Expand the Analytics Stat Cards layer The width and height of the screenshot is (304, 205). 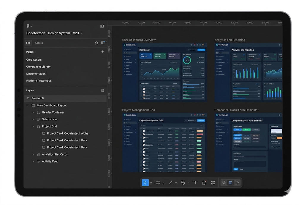(x=33, y=154)
